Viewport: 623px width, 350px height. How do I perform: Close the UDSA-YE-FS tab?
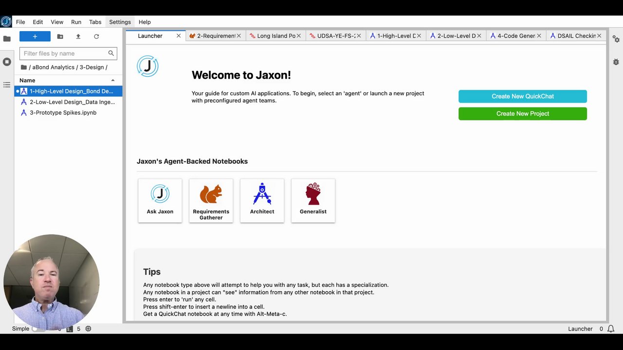point(359,36)
